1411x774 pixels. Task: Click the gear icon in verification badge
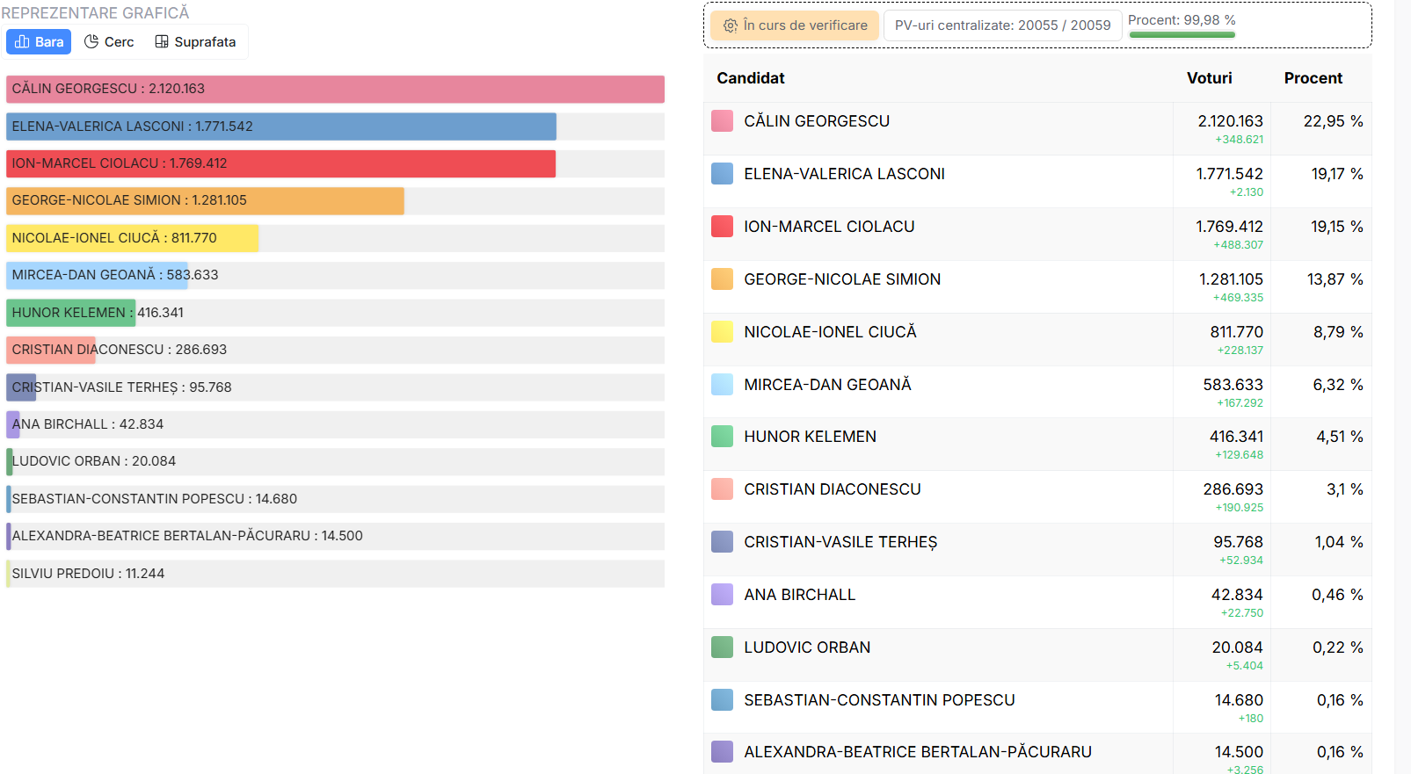pos(731,26)
